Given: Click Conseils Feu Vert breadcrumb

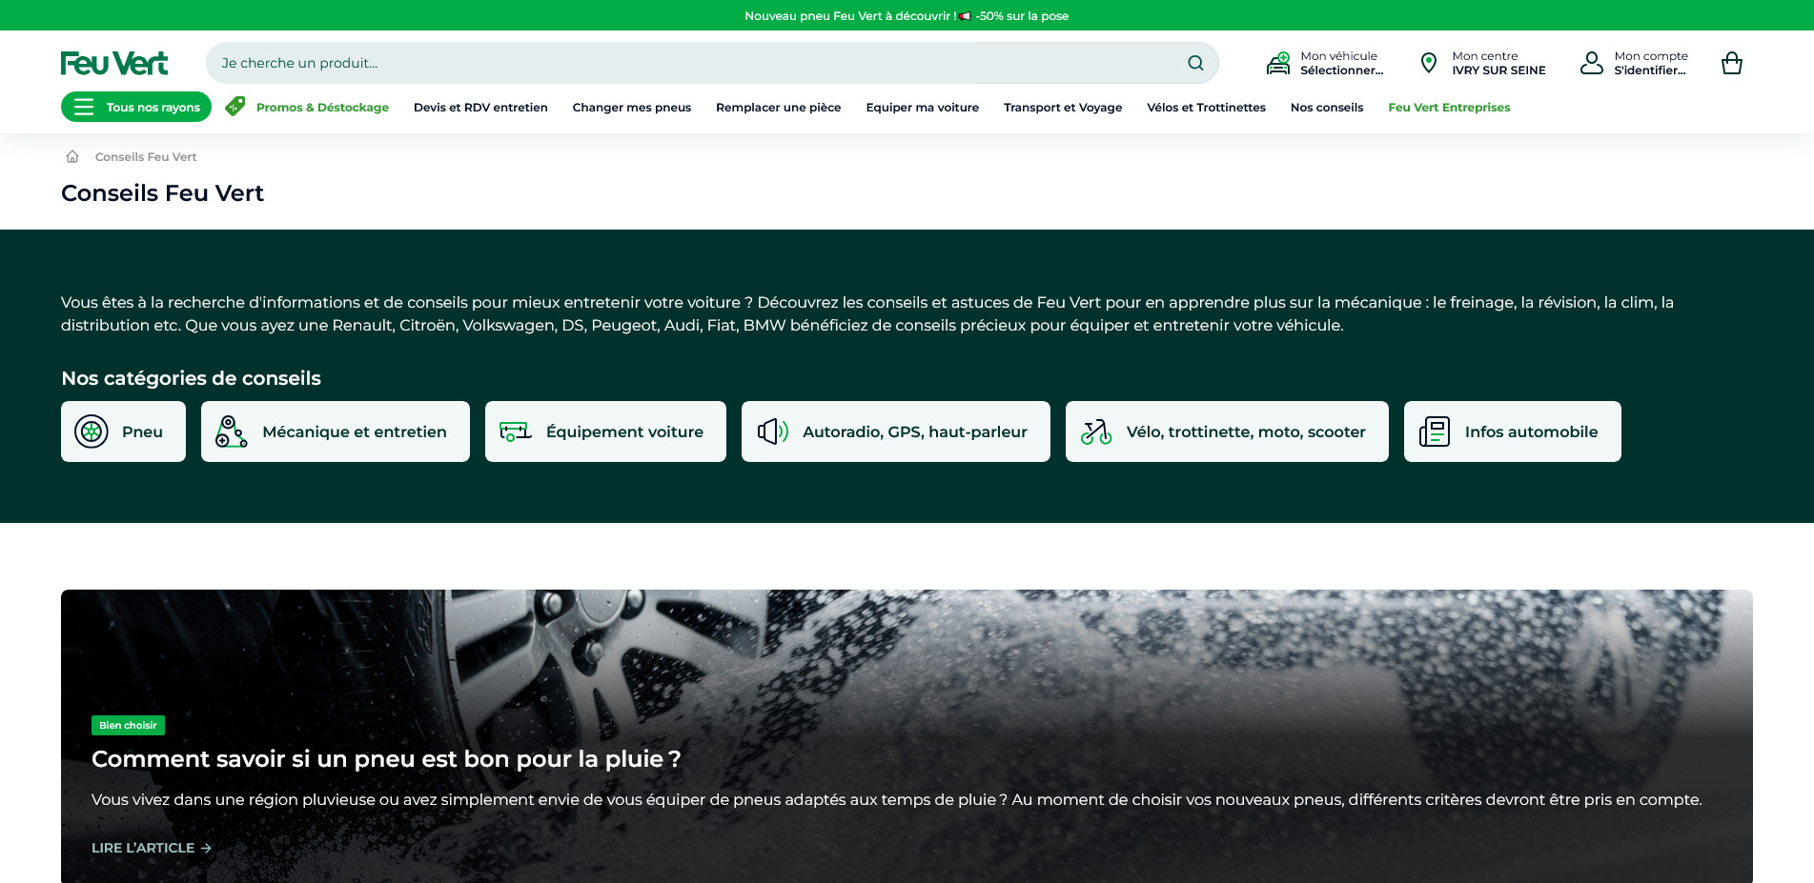Looking at the screenshot, I should pos(146,157).
